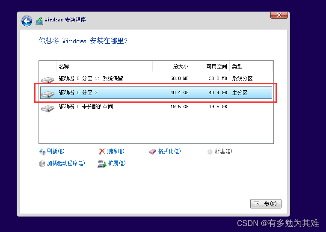Click the refresh arrows icon beside 刷新

(x=42, y=152)
